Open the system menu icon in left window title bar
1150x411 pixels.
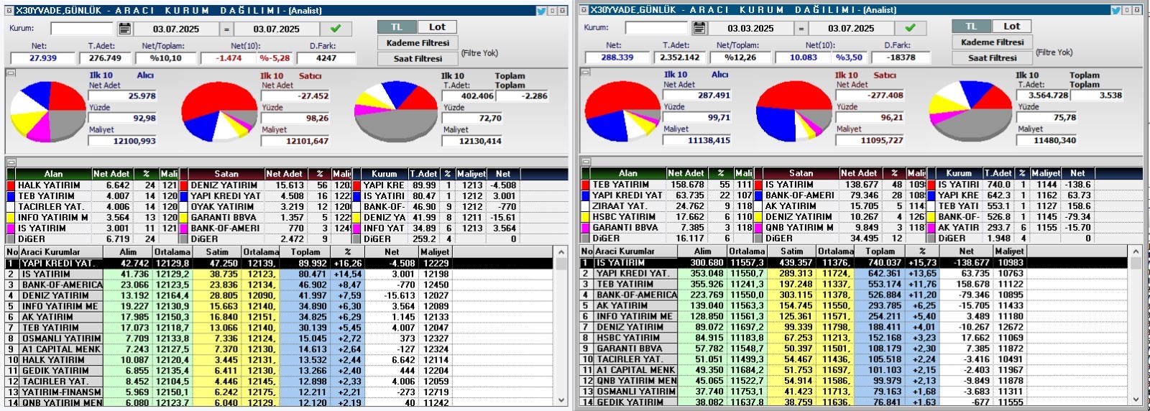pyautogui.click(x=8, y=11)
